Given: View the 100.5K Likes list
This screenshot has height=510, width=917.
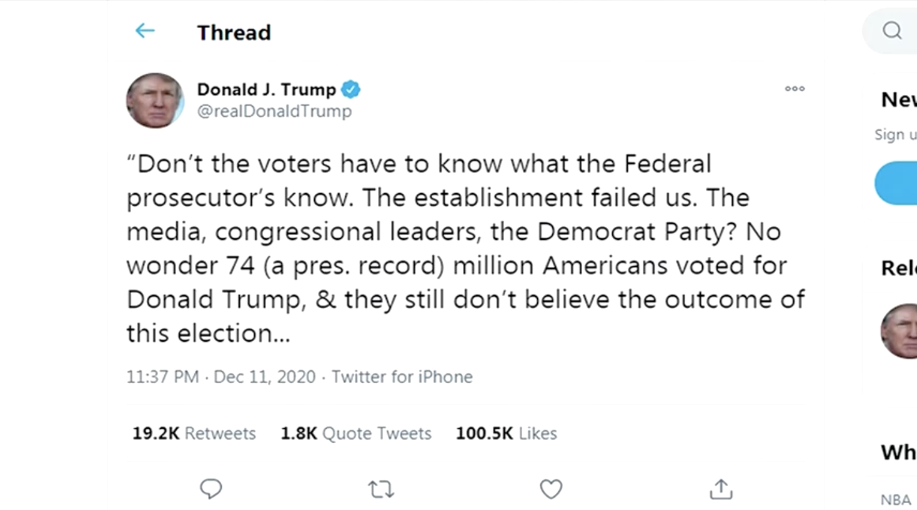Looking at the screenshot, I should pos(506,433).
